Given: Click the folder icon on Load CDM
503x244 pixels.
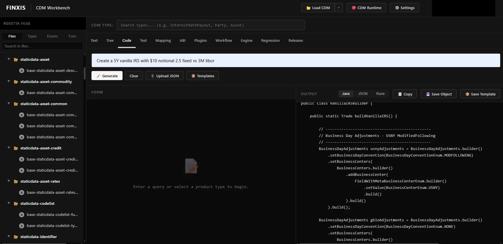Looking at the screenshot, I should (308, 8).
